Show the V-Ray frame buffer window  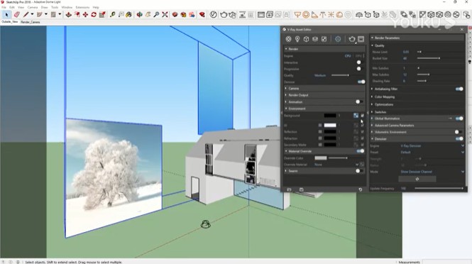point(361,39)
